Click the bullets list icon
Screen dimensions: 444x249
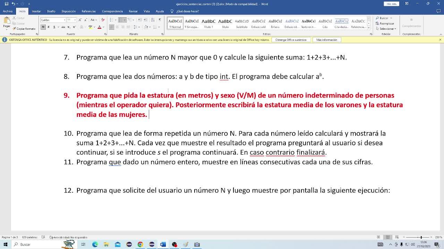[x=111, y=20]
